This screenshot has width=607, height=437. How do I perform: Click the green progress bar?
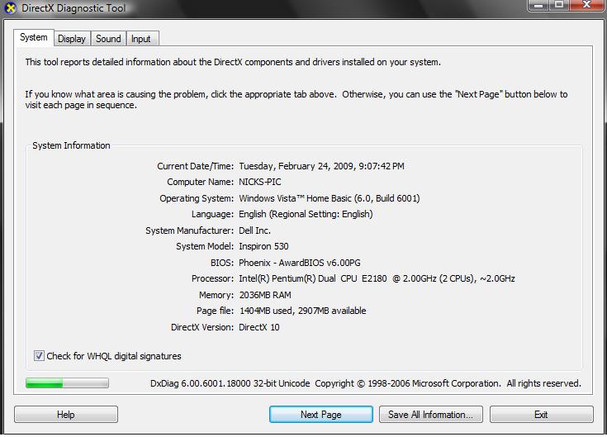pos(67,383)
